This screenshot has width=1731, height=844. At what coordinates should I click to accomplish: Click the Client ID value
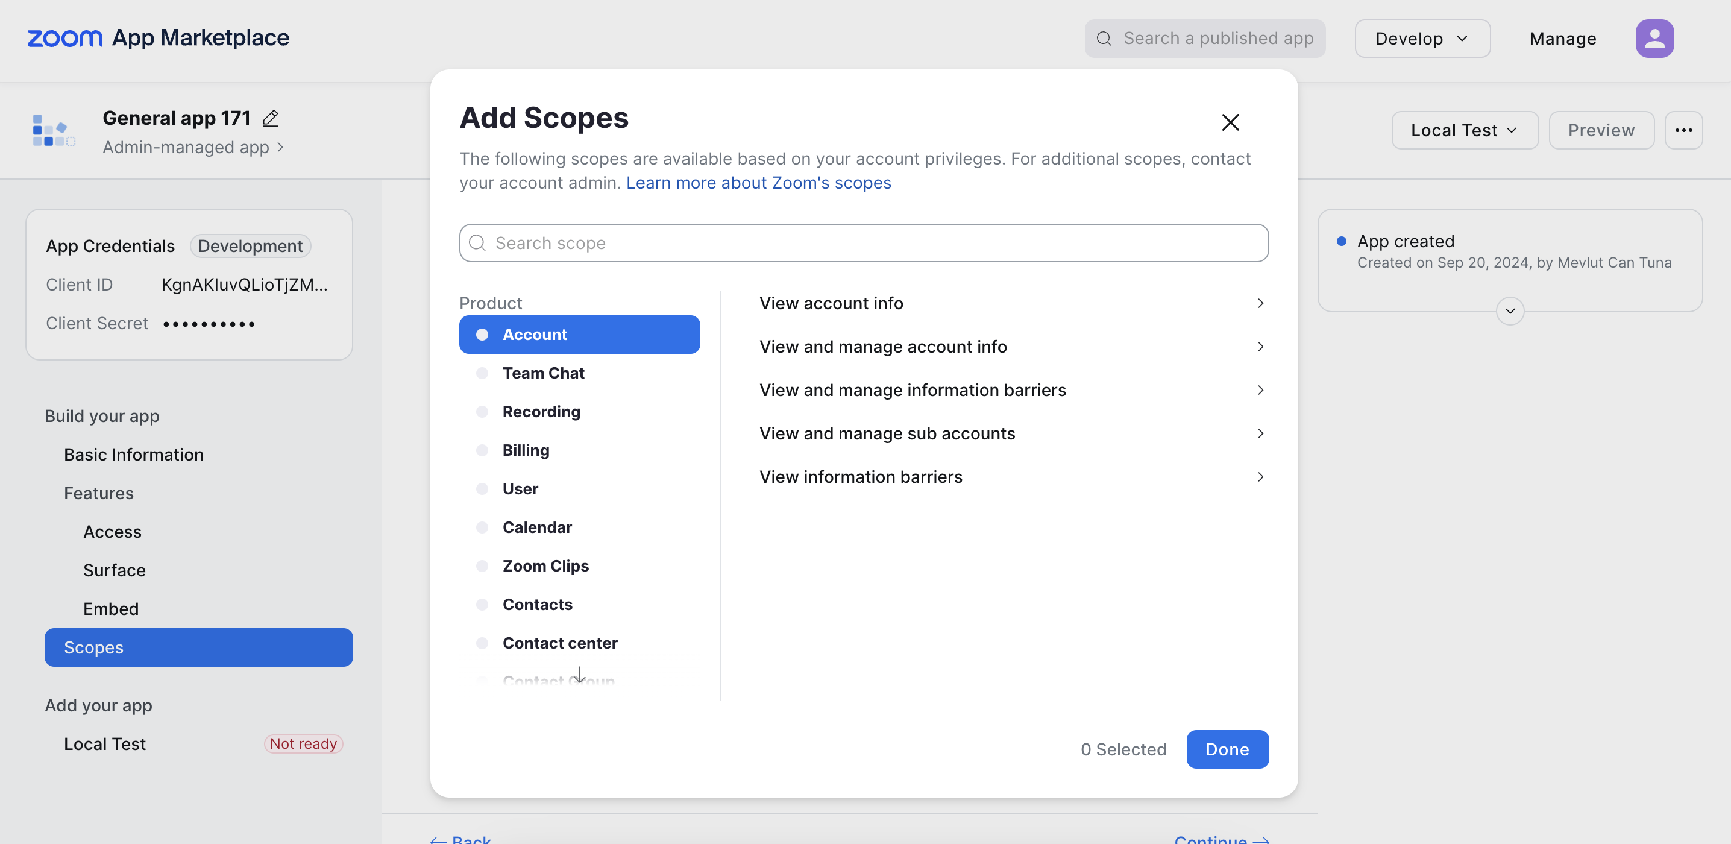coord(245,285)
